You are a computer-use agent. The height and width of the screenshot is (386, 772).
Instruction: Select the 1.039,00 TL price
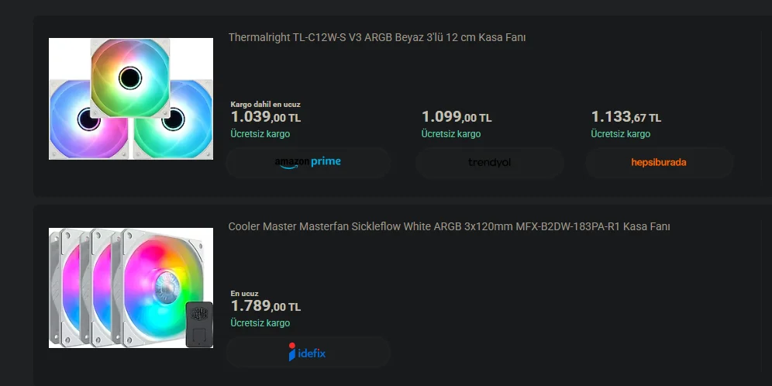pos(266,117)
